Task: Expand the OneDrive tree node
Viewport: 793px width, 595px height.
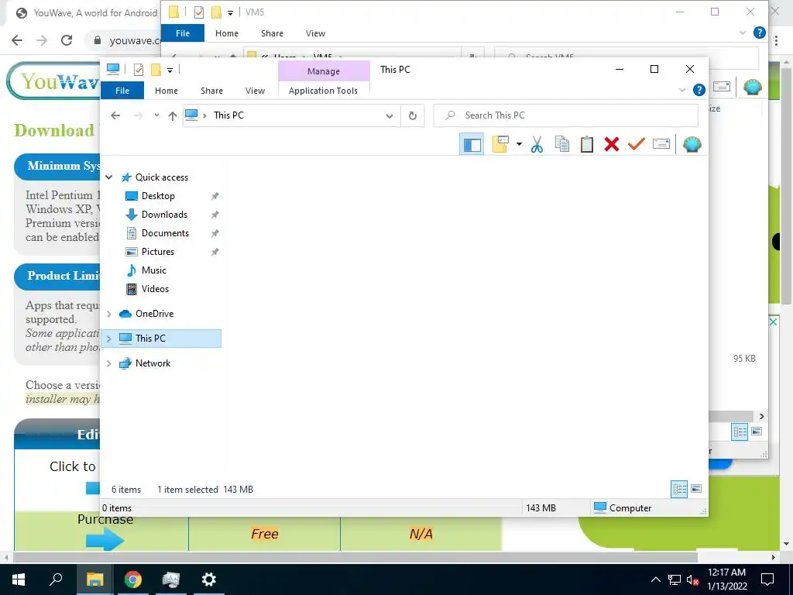Action: tap(108, 314)
